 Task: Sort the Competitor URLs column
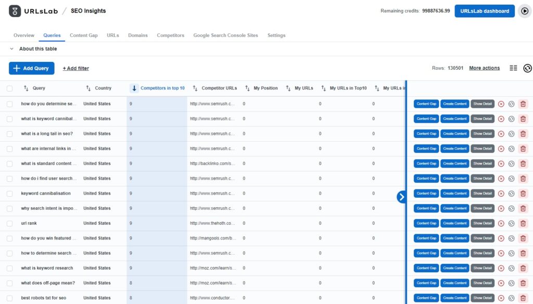tap(195, 88)
